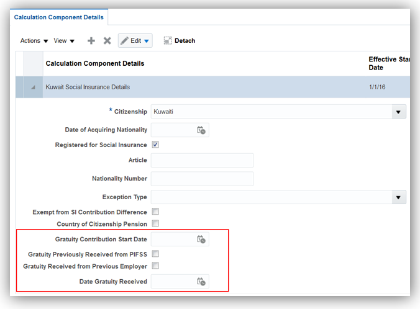Click the Effective Start Date column header
Viewport: 420px width, 309px height.
tap(389, 63)
